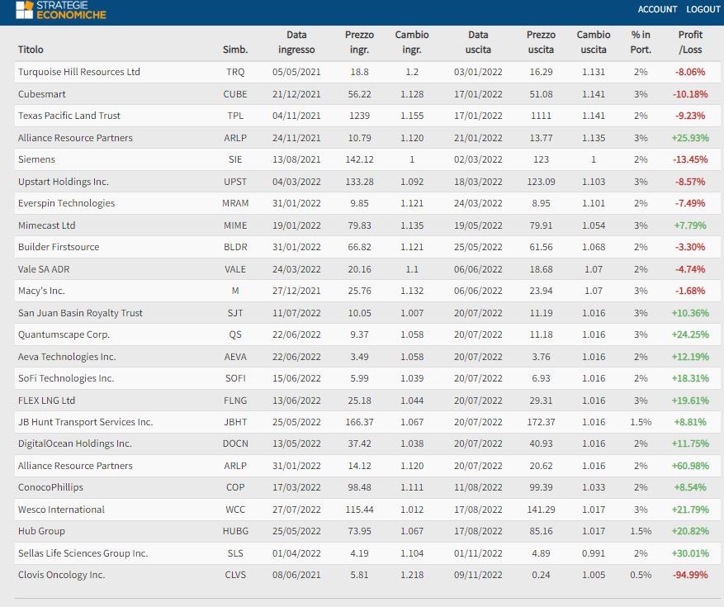Select Upstart Holdings Inc. title
Screen dimensions: 724x607
pos(64,182)
